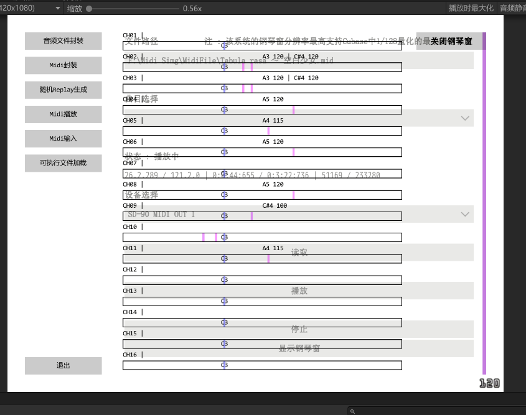The height and width of the screenshot is (415, 526).
Task: Toggle 播放时最大化 option
Action: (x=471, y=8)
